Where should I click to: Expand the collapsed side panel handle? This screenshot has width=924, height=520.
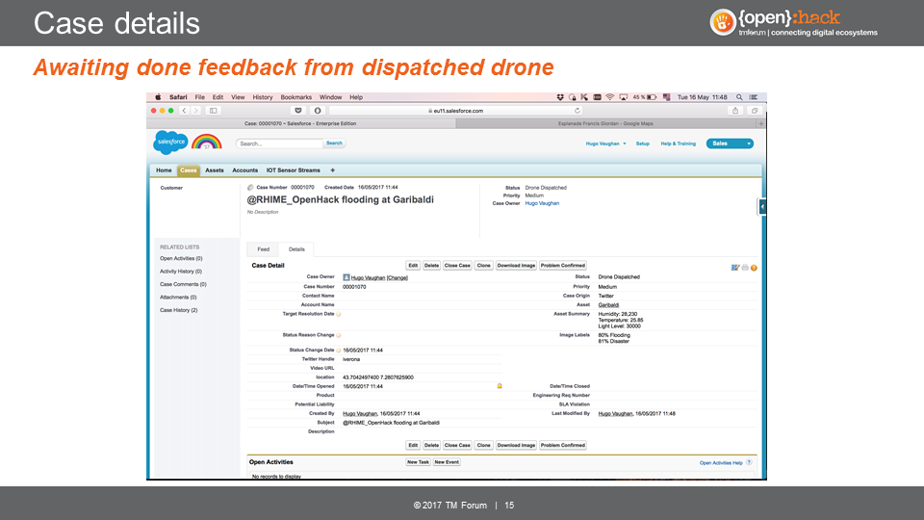762,207
